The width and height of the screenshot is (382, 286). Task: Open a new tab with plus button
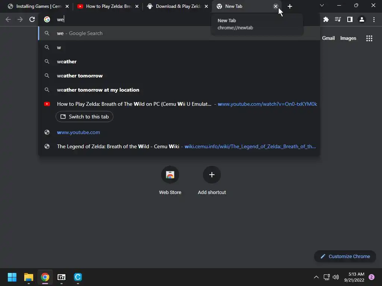(x=289, y=6)
